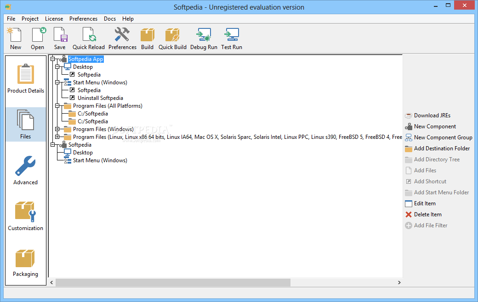Open the File menu
This screenshot has width=478, height=302.
click(11, 18)
